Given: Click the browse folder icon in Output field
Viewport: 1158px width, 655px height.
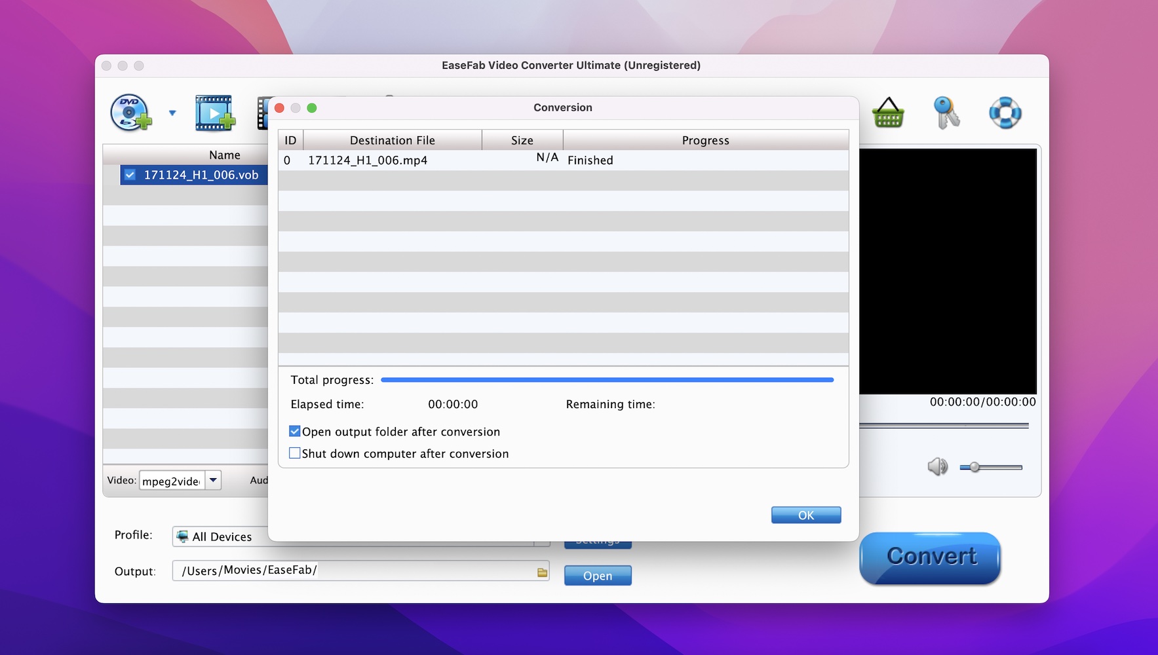Looking at the screenshot, I should (x=542, y=572).
